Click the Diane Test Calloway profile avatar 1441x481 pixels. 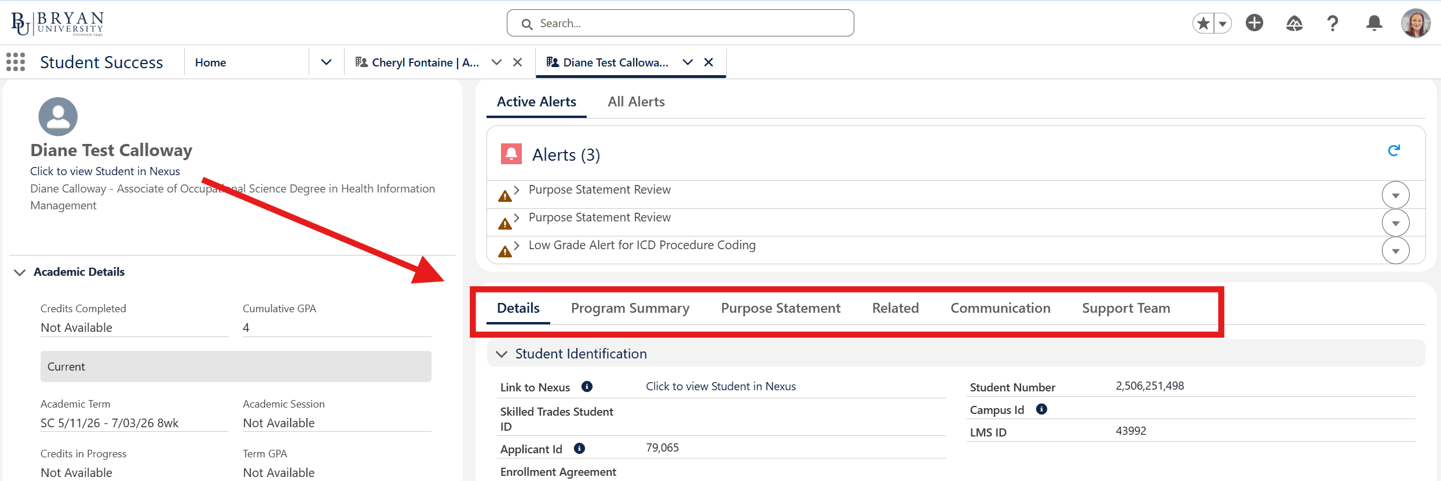tap(58, 116)
